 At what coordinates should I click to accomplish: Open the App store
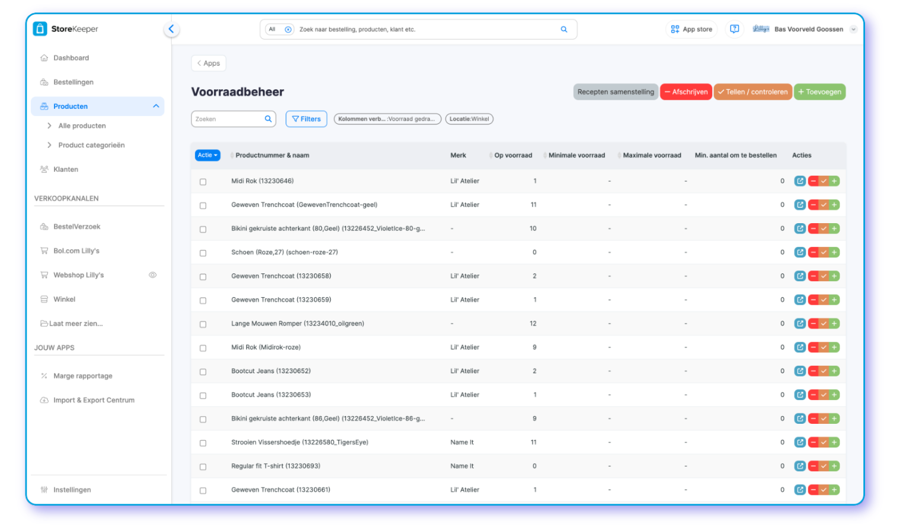tap(691, 29)
